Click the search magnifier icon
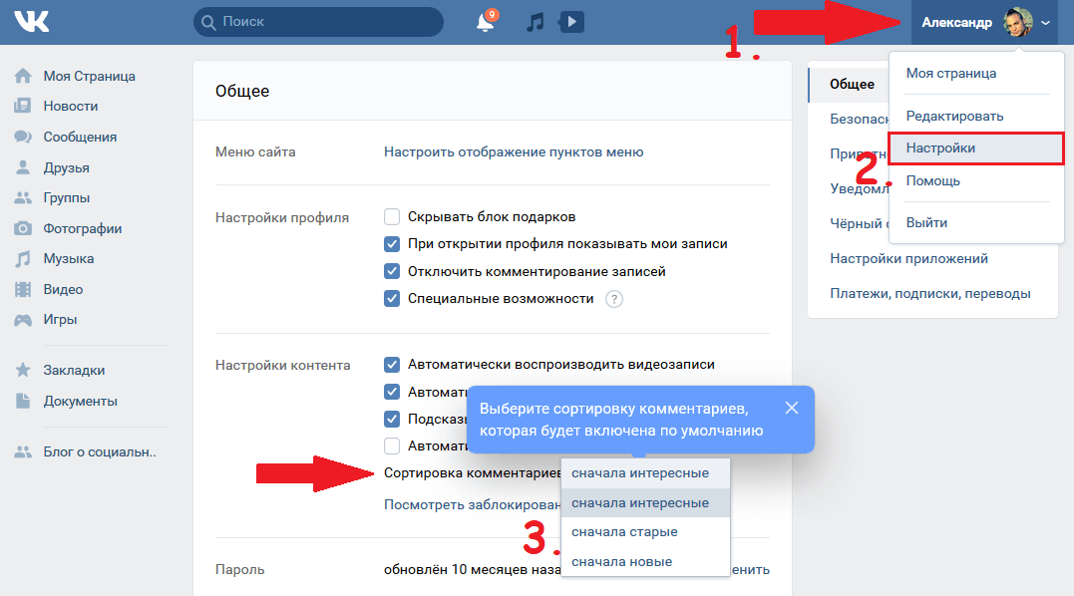The height and width of the screenshot is (596, 1074). (208, 22)
